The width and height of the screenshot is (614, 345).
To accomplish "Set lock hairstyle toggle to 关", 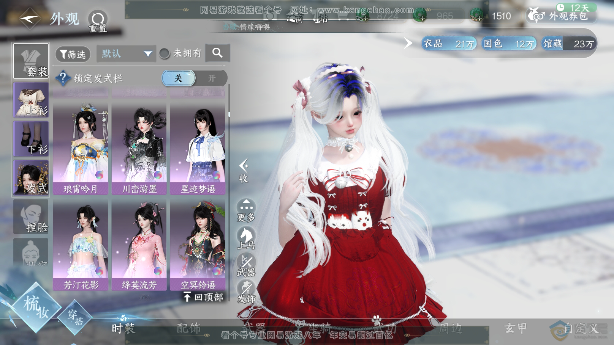I will (x=178, y=78).
